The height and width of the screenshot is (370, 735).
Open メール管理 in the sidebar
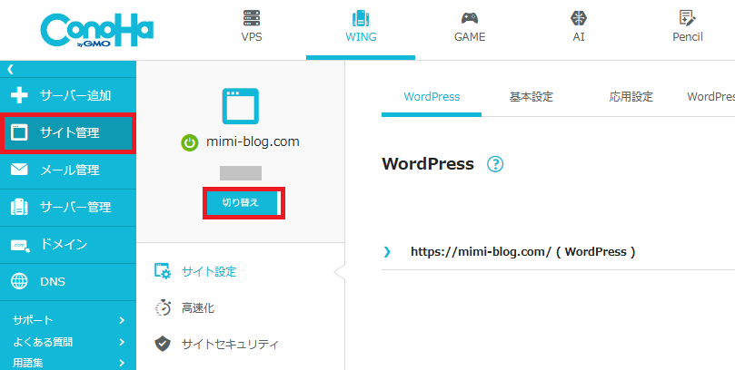tap(68, 170)
